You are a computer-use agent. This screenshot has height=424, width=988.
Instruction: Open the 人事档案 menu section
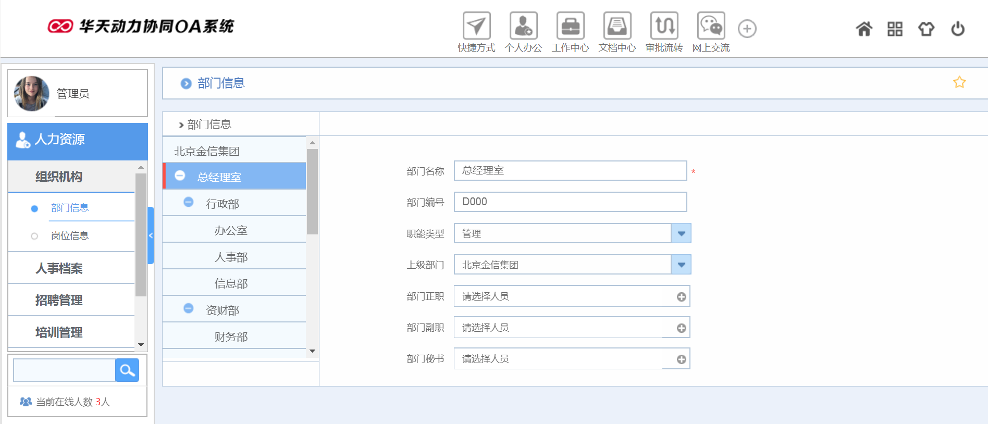59,268
